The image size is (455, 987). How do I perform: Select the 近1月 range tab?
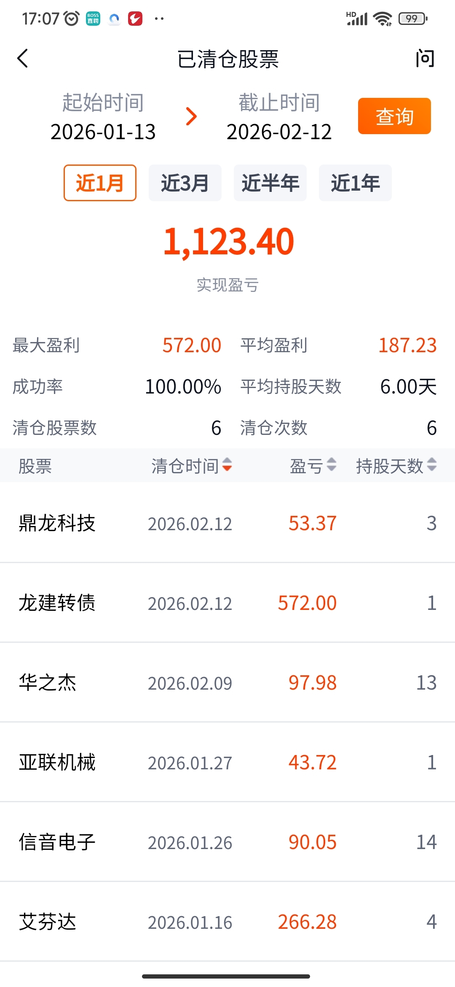pyautogui.click(x=100, y=183)
